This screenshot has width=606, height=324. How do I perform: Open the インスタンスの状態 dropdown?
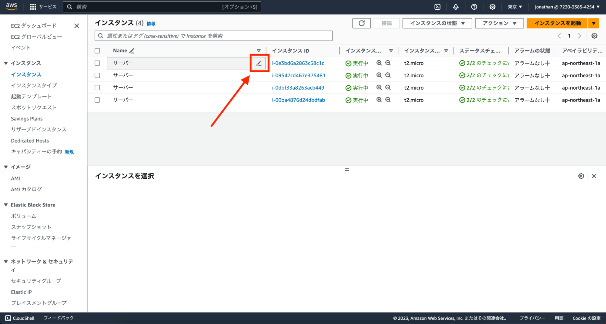point(437,23)
